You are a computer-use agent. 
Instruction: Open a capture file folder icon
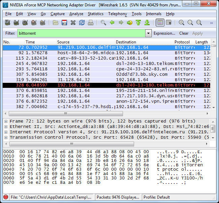coord(56,23)
